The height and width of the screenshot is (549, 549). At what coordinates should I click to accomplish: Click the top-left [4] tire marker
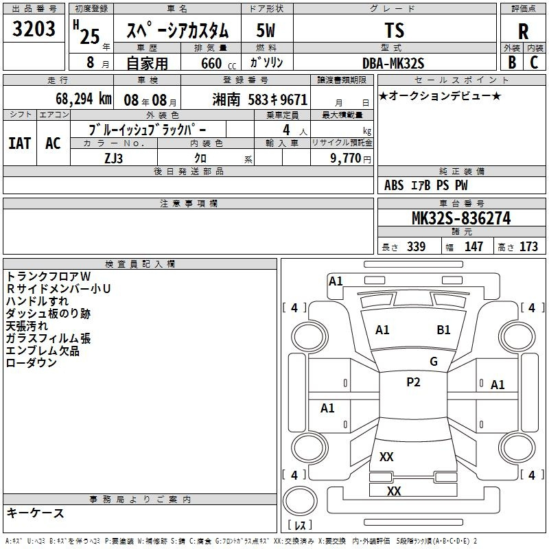pos(294,308)
